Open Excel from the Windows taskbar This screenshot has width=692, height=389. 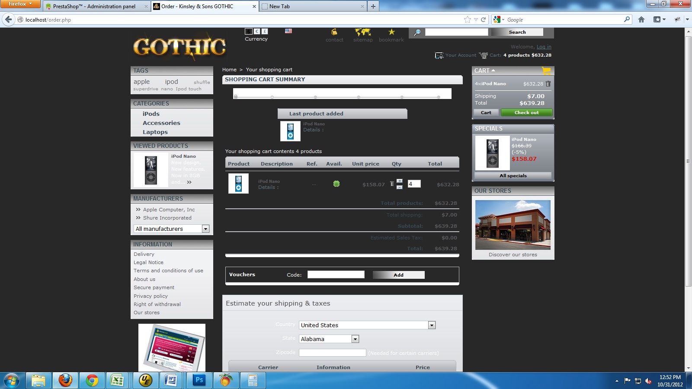[118, 380]
